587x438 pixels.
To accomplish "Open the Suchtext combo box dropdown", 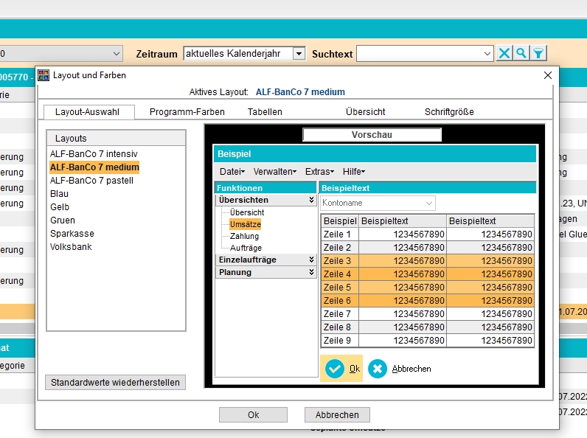I will 487,54.
